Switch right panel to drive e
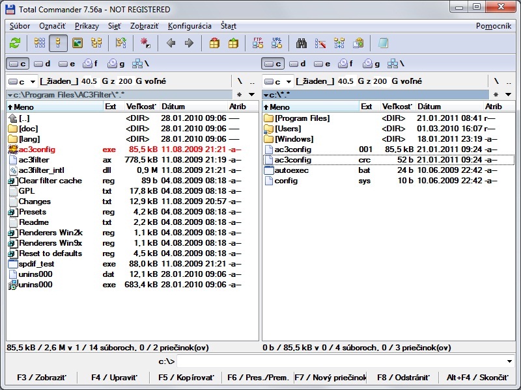521x390 pixels. coord(322,64)
